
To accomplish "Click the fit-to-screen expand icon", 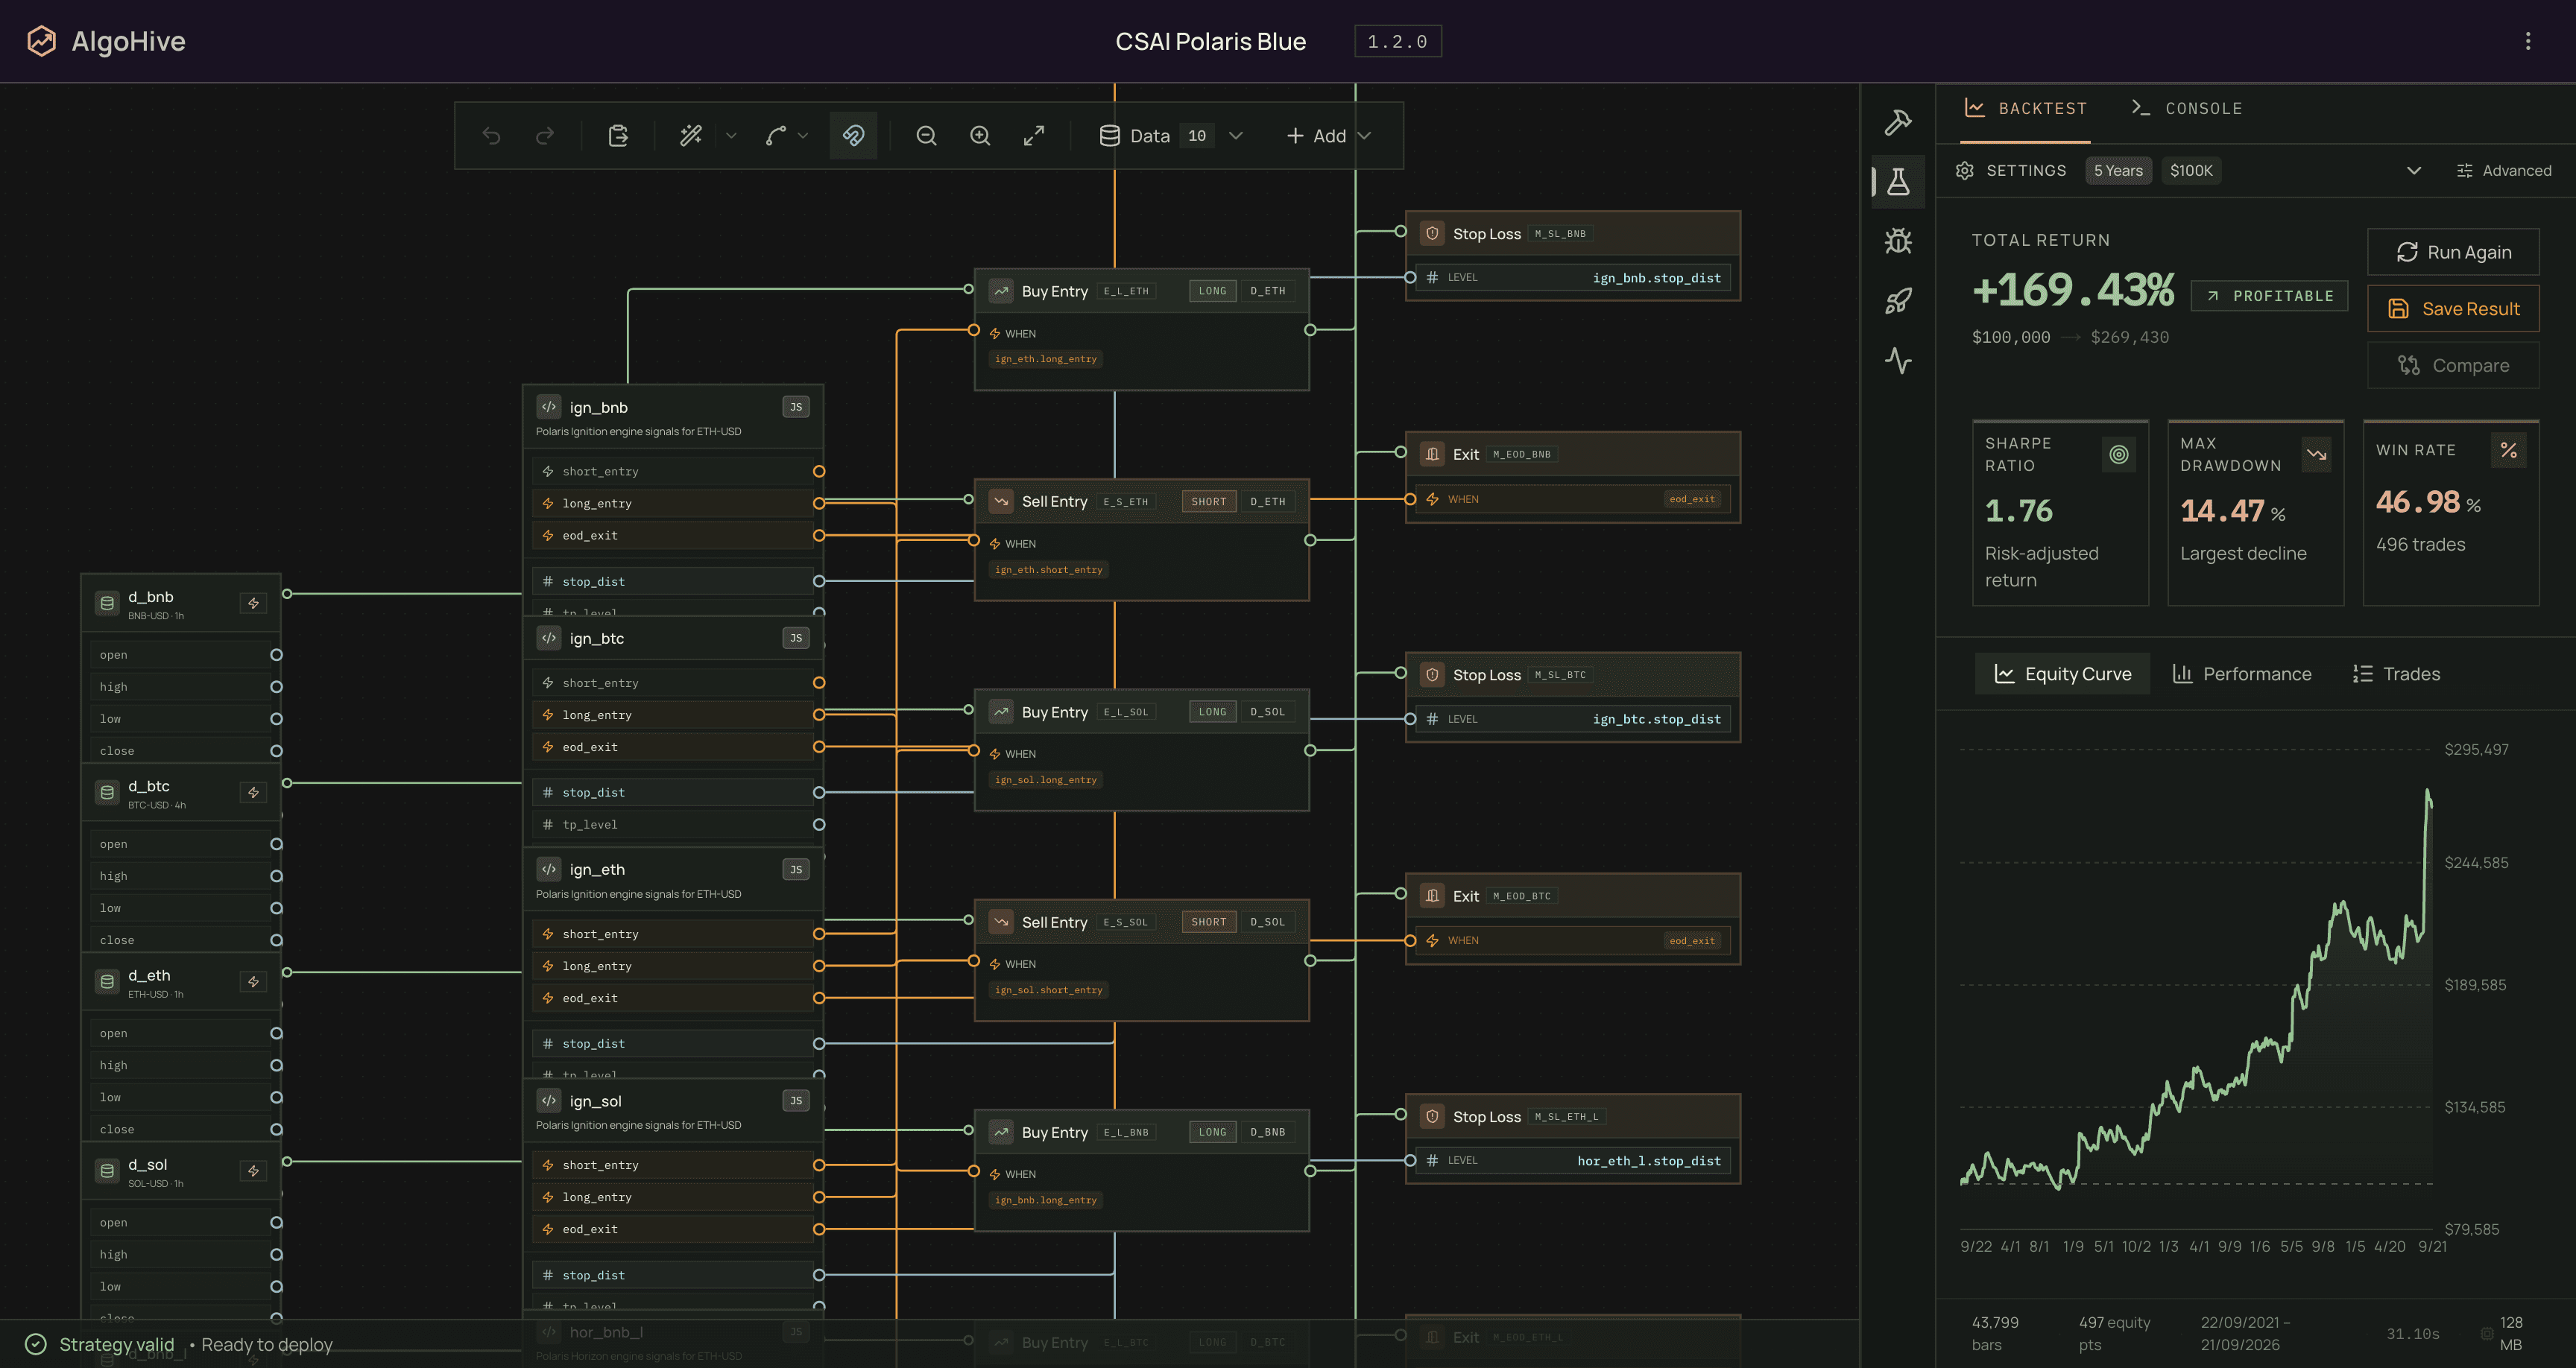I will click(1034, 136).
